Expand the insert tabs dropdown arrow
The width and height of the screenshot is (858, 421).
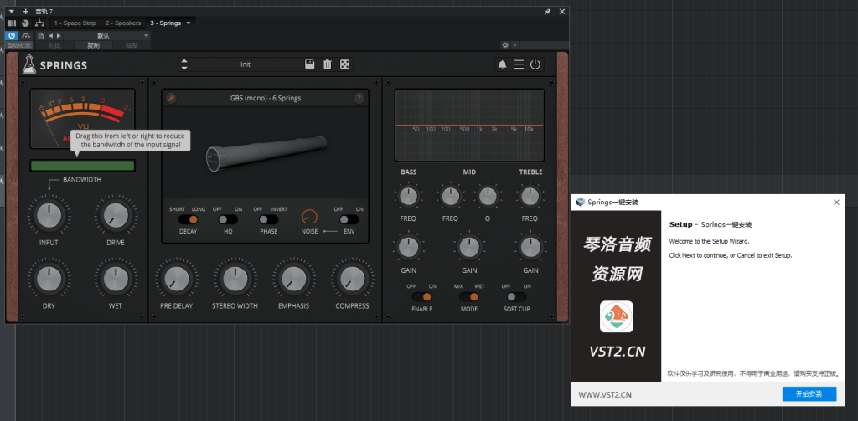pyautogui.click(x=189, y=23)
